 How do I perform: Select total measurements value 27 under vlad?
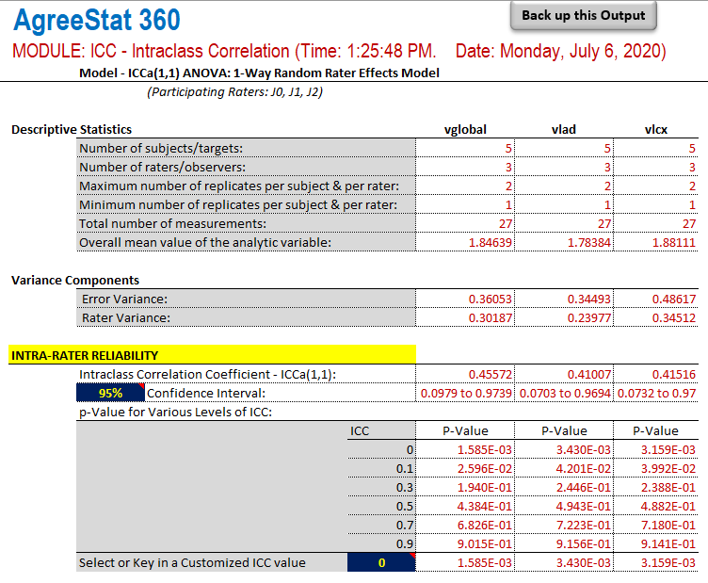pyautogui.click(x=604, y=224)
